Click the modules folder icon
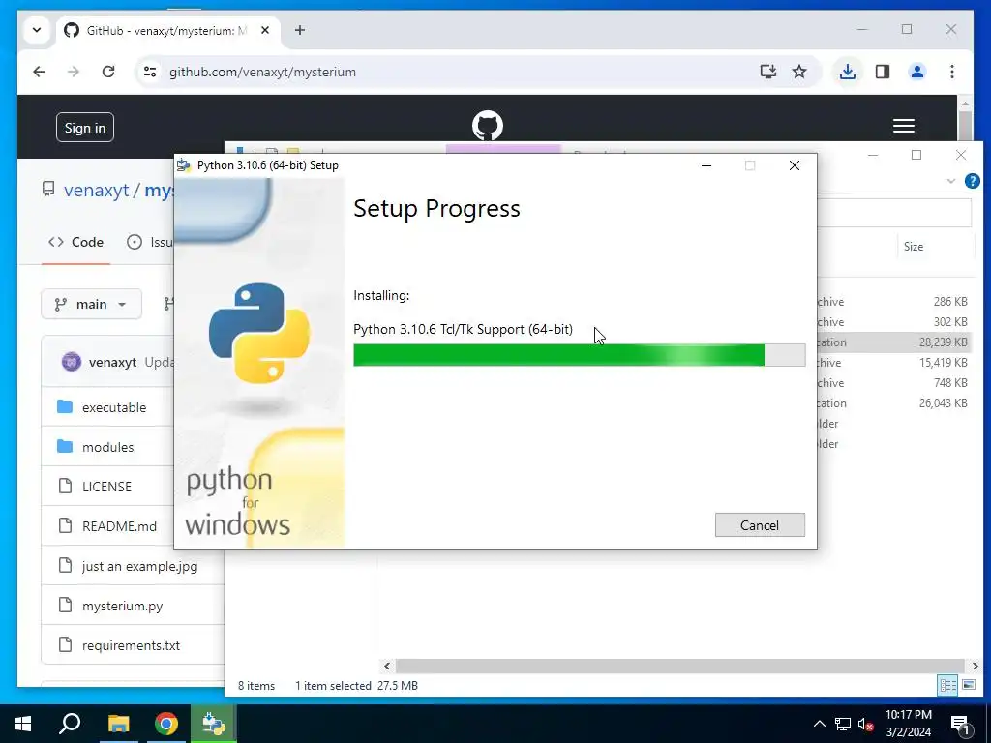This screenshot has width=991, height=743. point(65,447)
